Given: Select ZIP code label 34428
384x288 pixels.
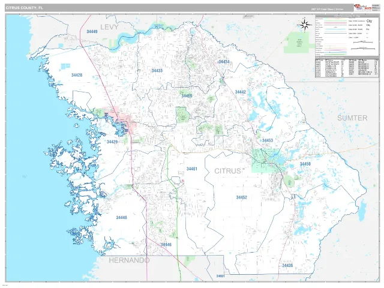Looking at the screenshot, I should (x=77, y=75).
